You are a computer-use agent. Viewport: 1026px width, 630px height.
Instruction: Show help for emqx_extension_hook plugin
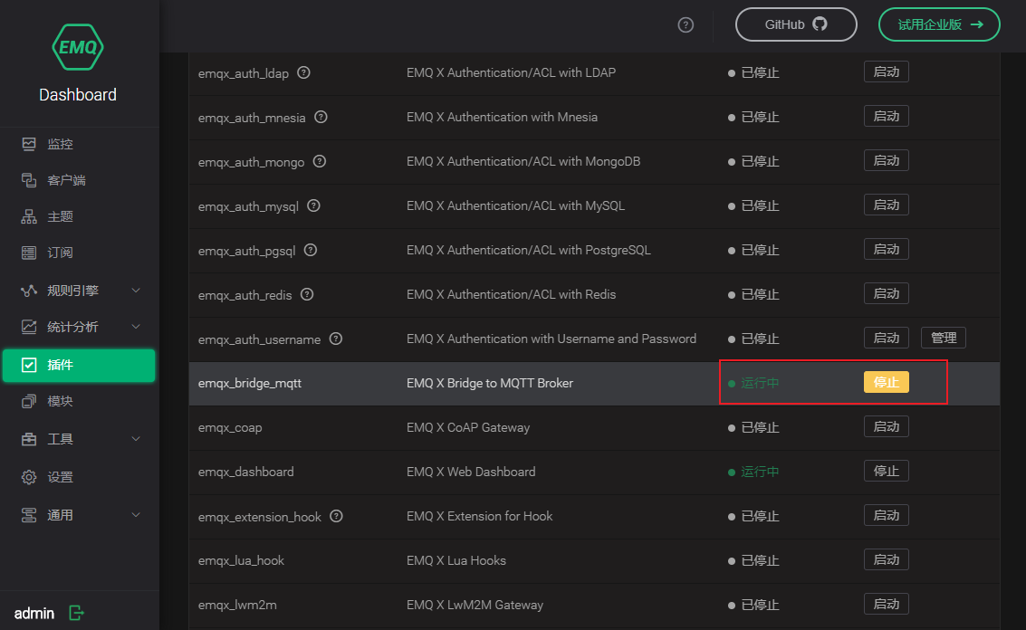336,516
